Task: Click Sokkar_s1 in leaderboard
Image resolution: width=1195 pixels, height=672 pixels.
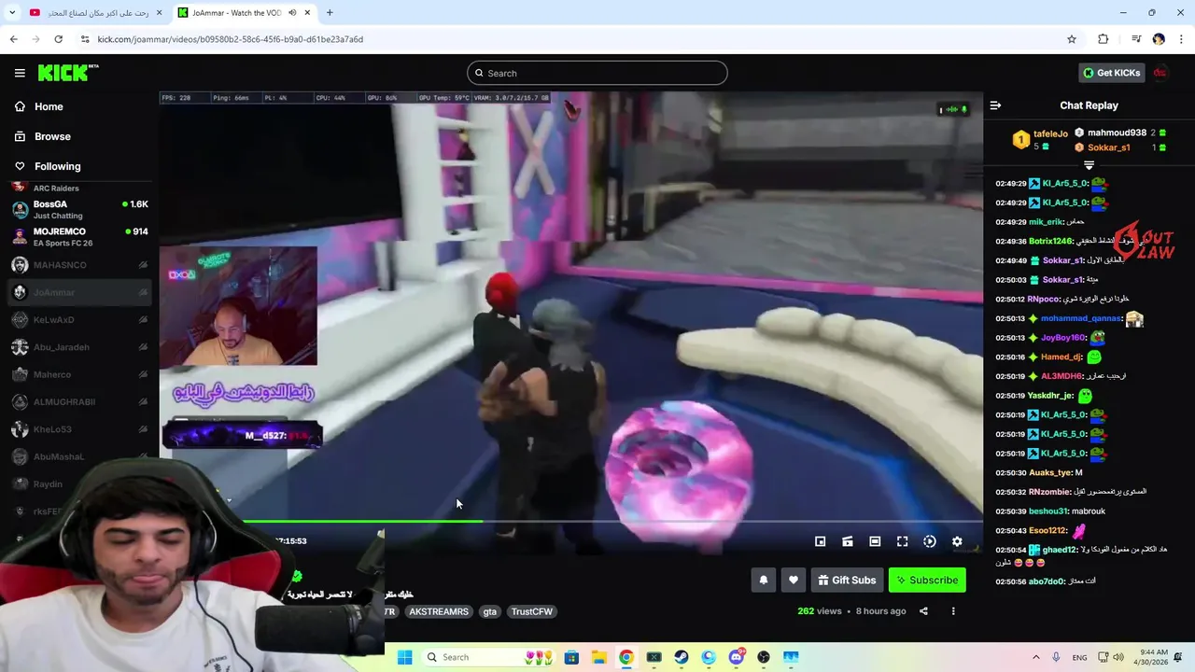Action: coord(1108,147)
